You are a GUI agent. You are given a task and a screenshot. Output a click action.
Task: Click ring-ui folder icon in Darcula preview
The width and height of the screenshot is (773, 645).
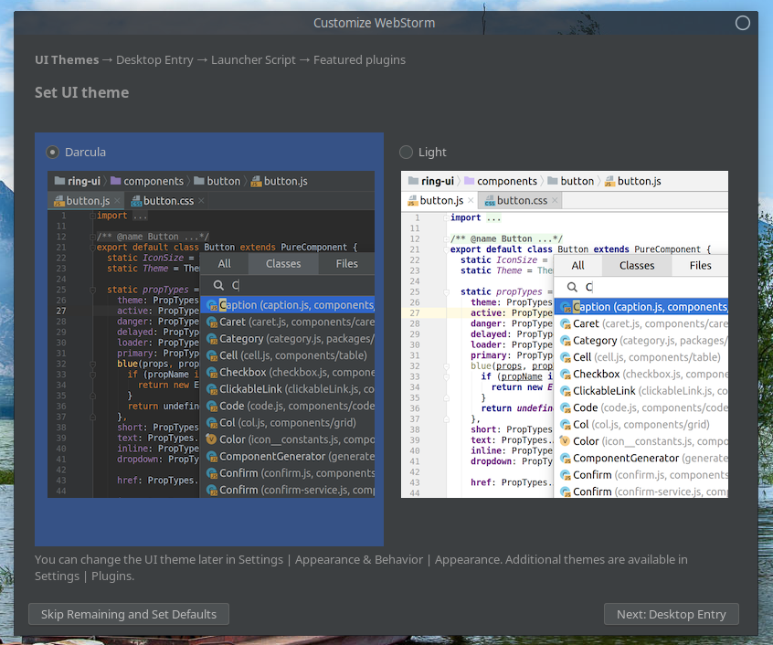tap(59, 181)
